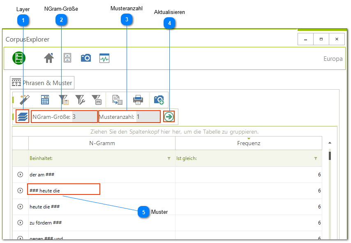The height and width of the screenshot is (243, 351).
Task: Select the 'zu fördern ###' cell
Action: pyautogui.click(x=102, y=223)
